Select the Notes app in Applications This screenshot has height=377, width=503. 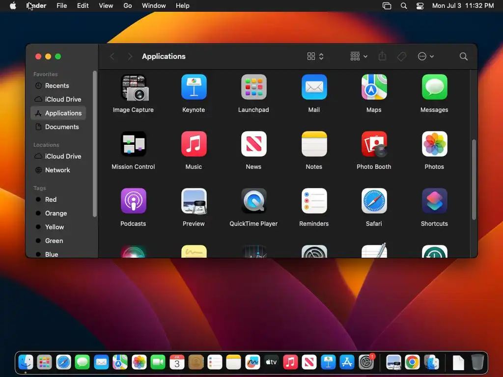pyautogui.click(x=314, y=144)
